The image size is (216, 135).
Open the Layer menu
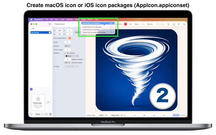click(x=62, y=19)
